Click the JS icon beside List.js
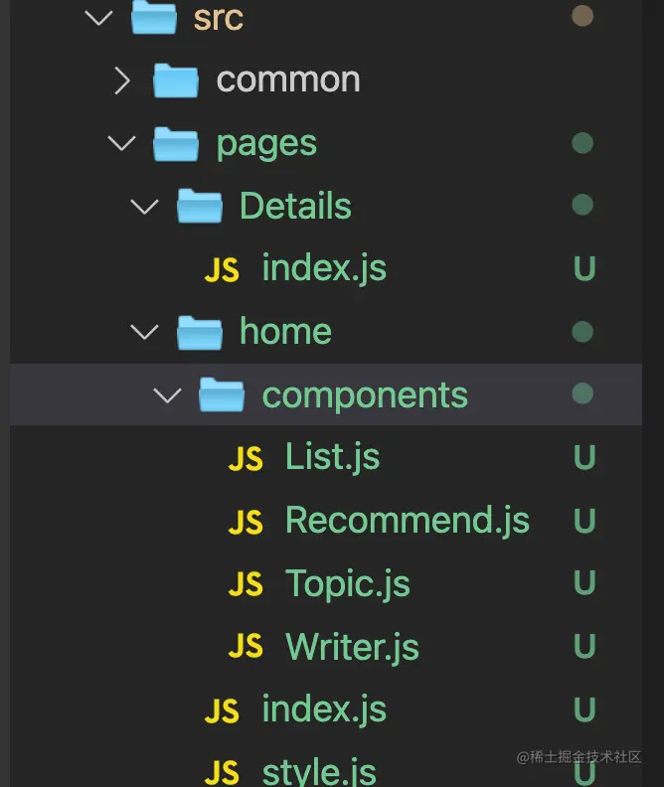Screen dimensions: 664x787 [x=246, y=458]
